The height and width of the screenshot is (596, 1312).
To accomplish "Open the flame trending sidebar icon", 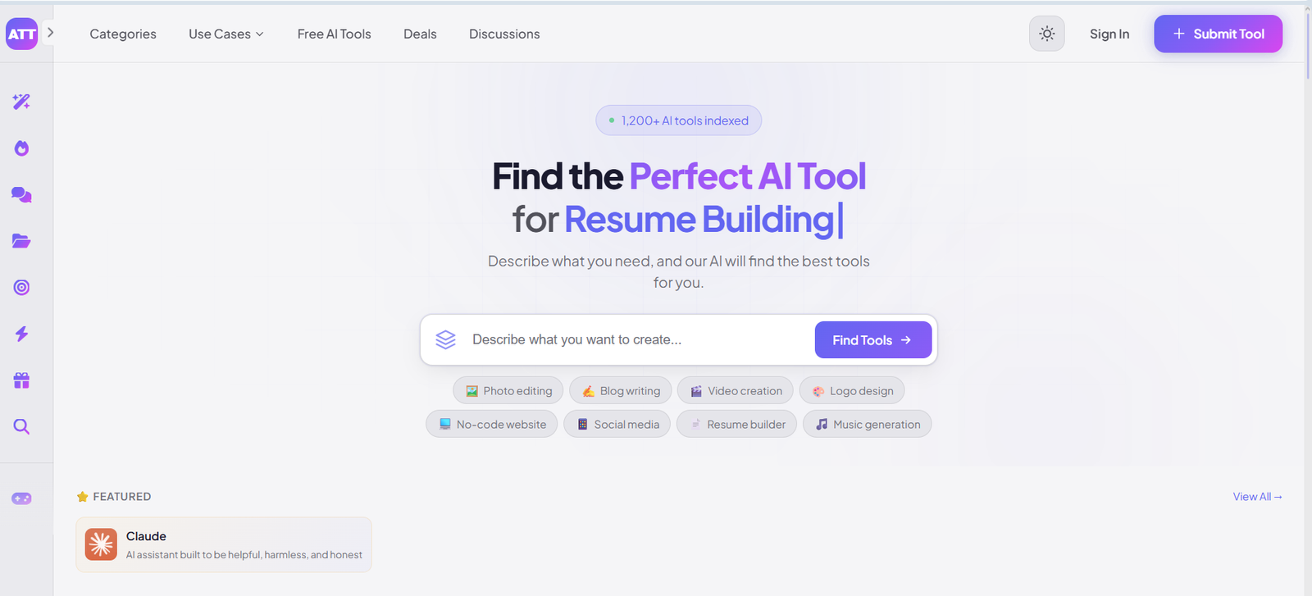I will click(21, 148).
